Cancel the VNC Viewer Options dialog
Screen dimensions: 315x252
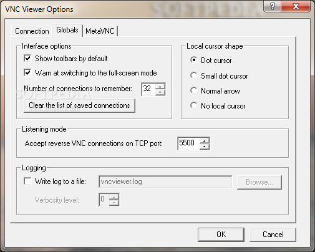(273, 235)
